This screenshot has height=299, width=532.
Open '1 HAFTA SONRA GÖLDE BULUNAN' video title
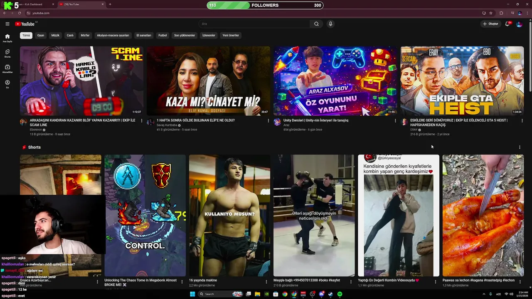[196, 120]
